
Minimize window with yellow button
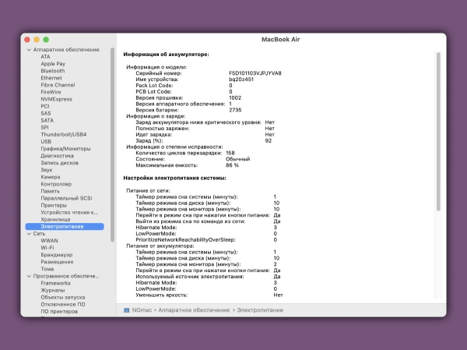tap(37, 40)
